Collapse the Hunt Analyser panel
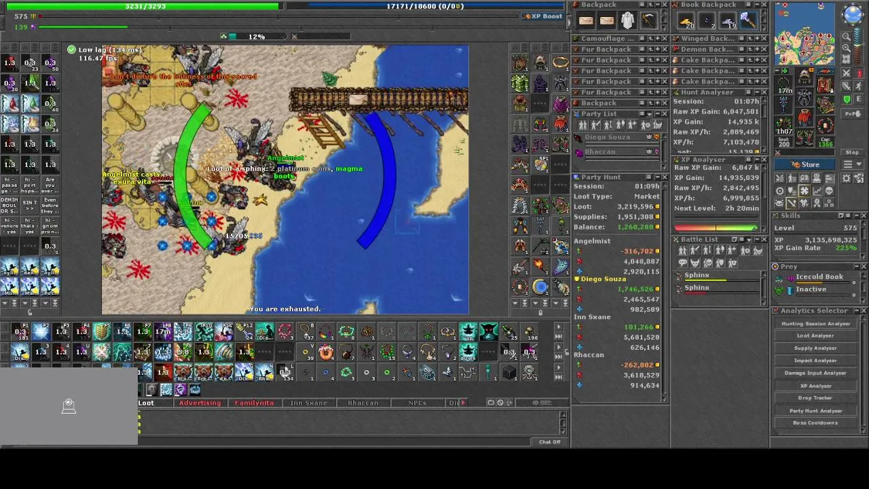869x489 pixels. pyautogui.click(x=758, y=92)
